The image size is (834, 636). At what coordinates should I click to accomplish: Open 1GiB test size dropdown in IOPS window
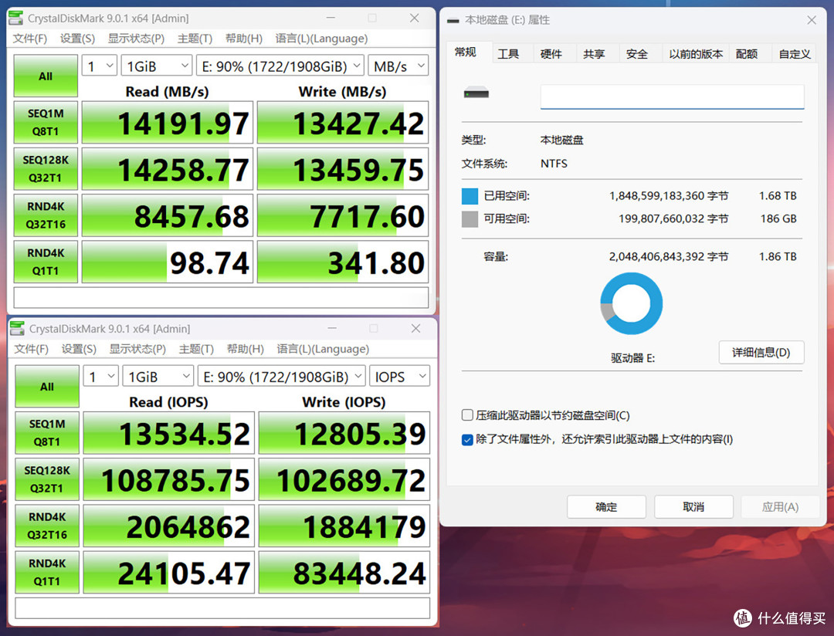158,377
